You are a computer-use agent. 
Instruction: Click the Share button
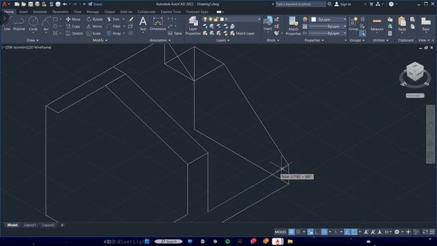pyautogui.click(x=95, y=4)
